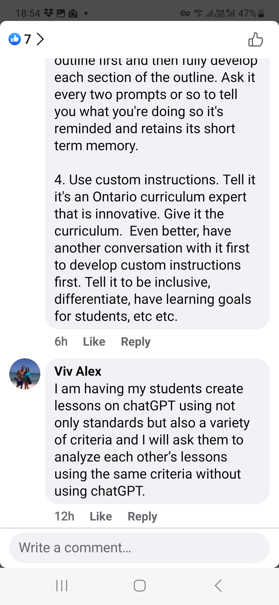
Task: Reply to Viv Alex's comment
Action: point(142,516)
